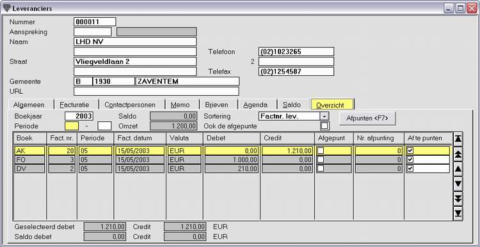Check Afgepunt box in DV row
This screenshot has width=480, height=247.
tap(321, 168)
